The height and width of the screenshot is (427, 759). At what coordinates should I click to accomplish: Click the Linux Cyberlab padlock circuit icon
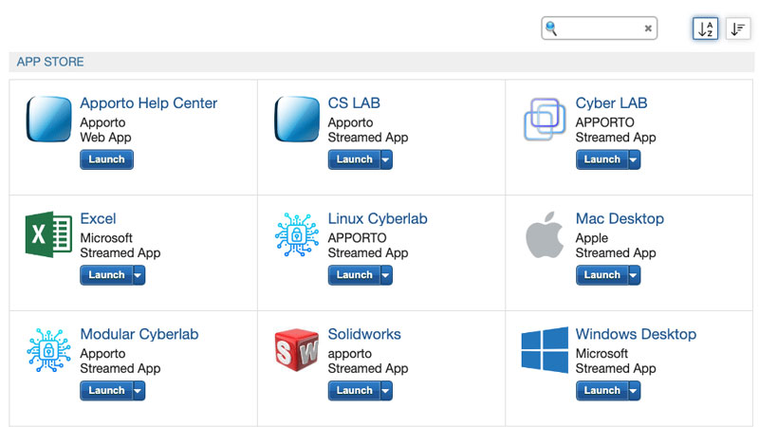[x=296, y=234]
